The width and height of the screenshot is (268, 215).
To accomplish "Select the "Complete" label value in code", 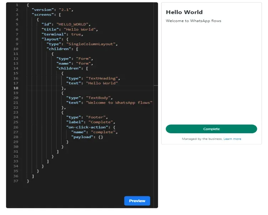I will click(x=101, y=122).
